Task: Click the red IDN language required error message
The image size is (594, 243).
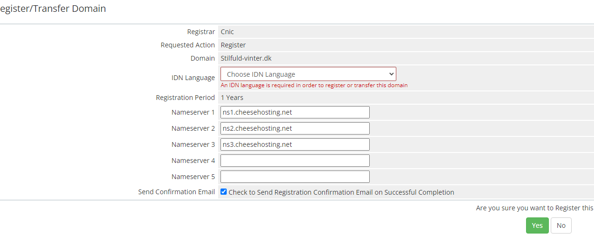Action: click(x=314, y=85)
